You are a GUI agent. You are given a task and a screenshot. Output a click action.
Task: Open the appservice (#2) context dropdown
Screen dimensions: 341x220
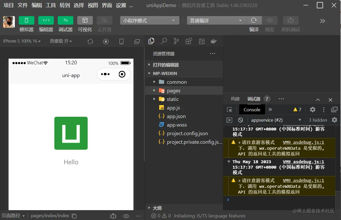point(276,120)
